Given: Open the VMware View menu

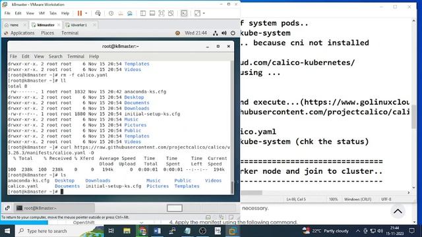Looking at the screenshot, I should coord(30,13).
